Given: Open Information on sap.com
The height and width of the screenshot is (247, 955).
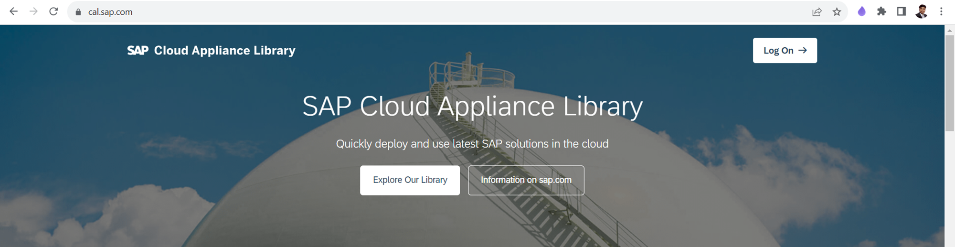Looking at the screenshot, I should (x=526, y=180).
